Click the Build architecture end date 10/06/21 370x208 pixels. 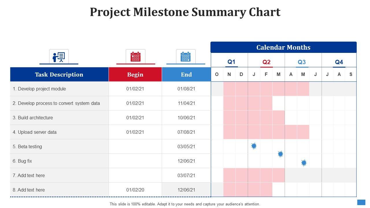(186, 118)
